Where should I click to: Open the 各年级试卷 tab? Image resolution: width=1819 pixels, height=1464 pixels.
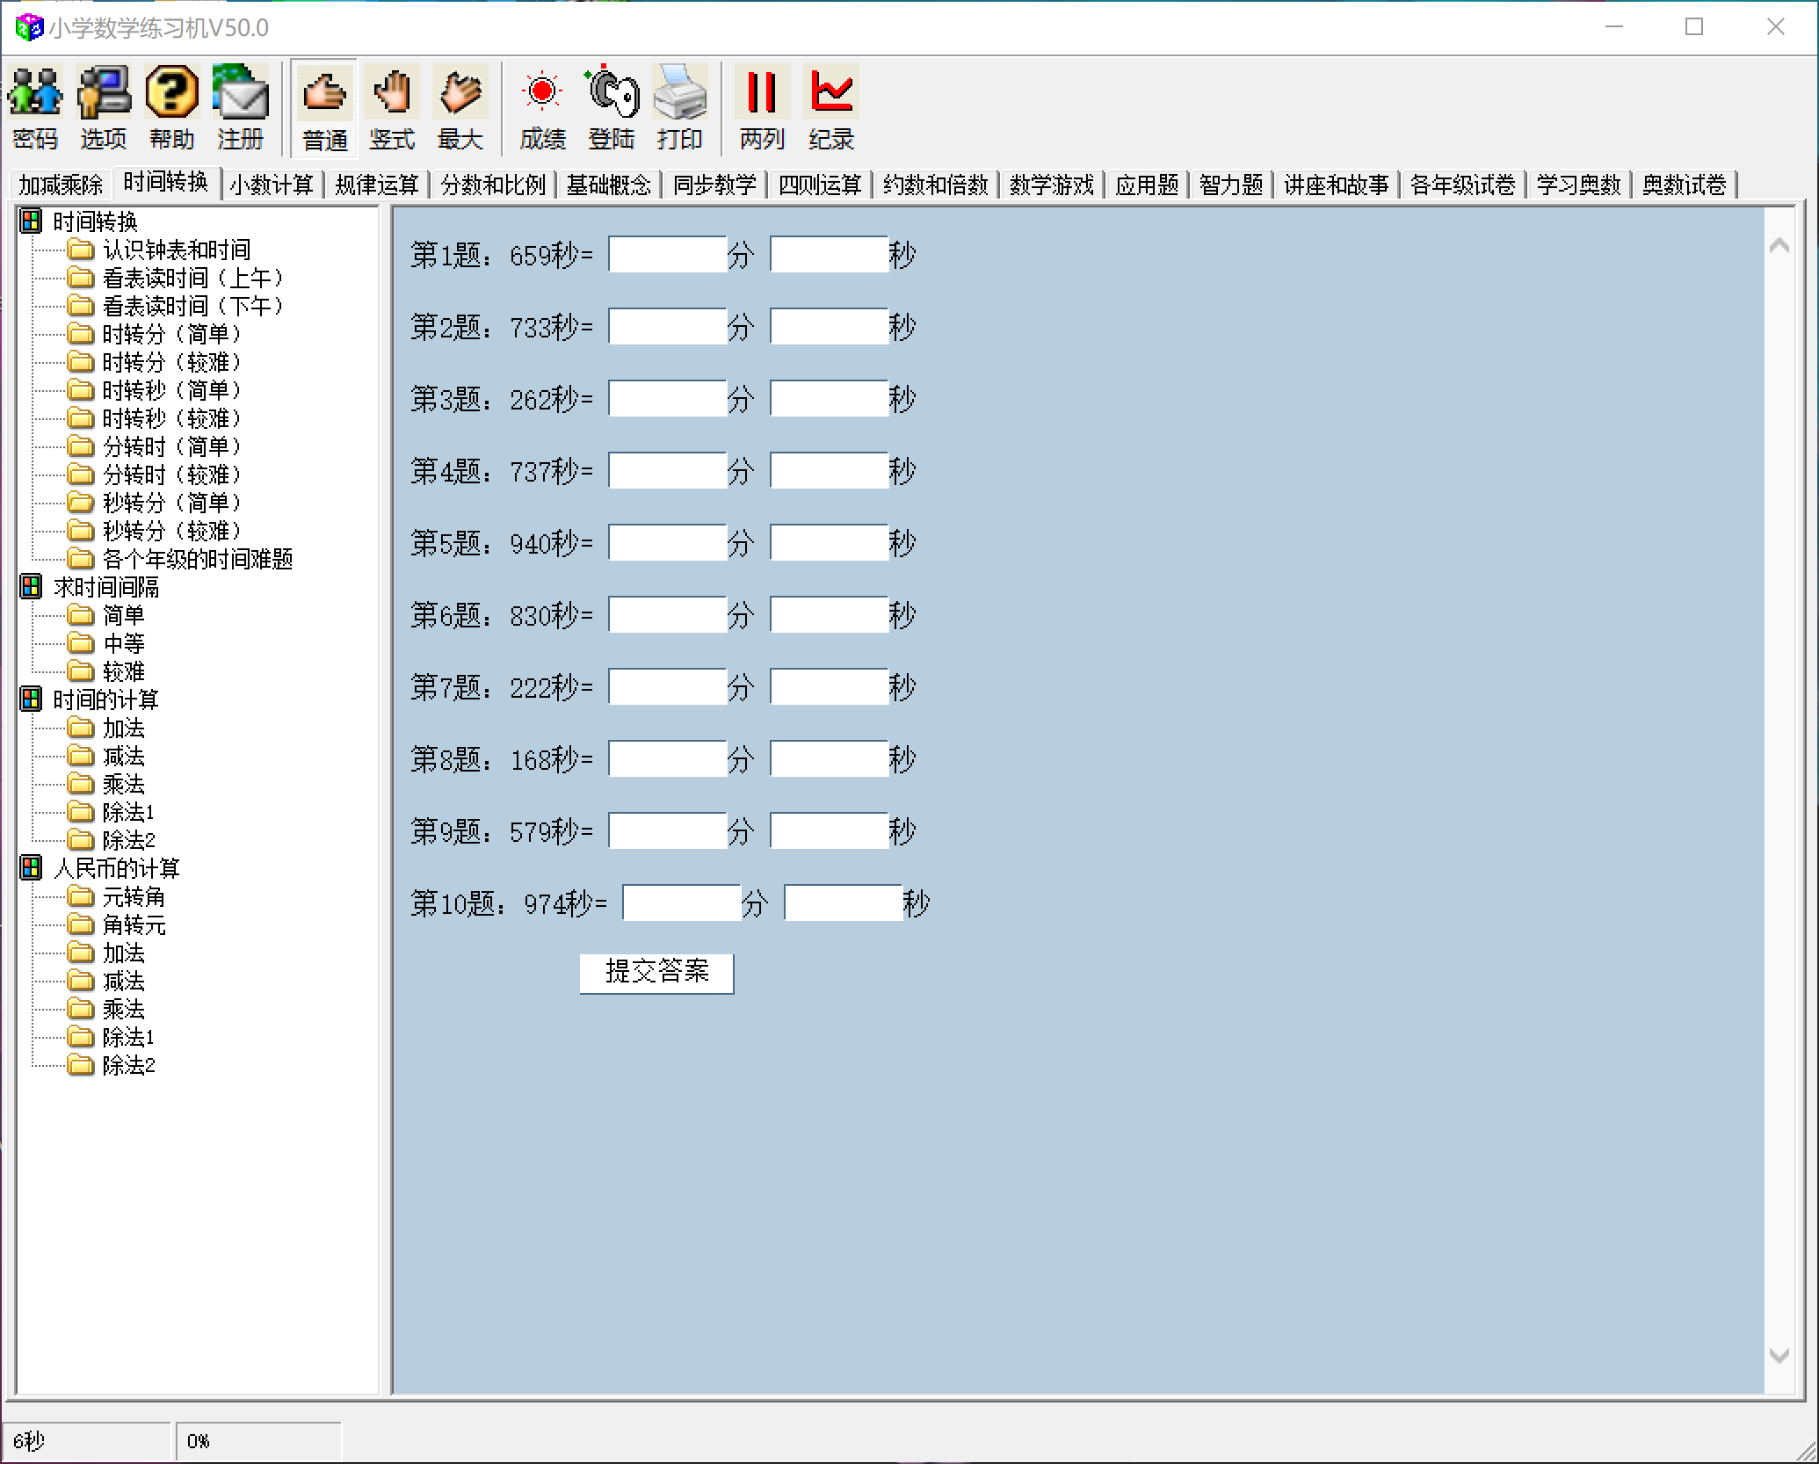point(1462,185)
